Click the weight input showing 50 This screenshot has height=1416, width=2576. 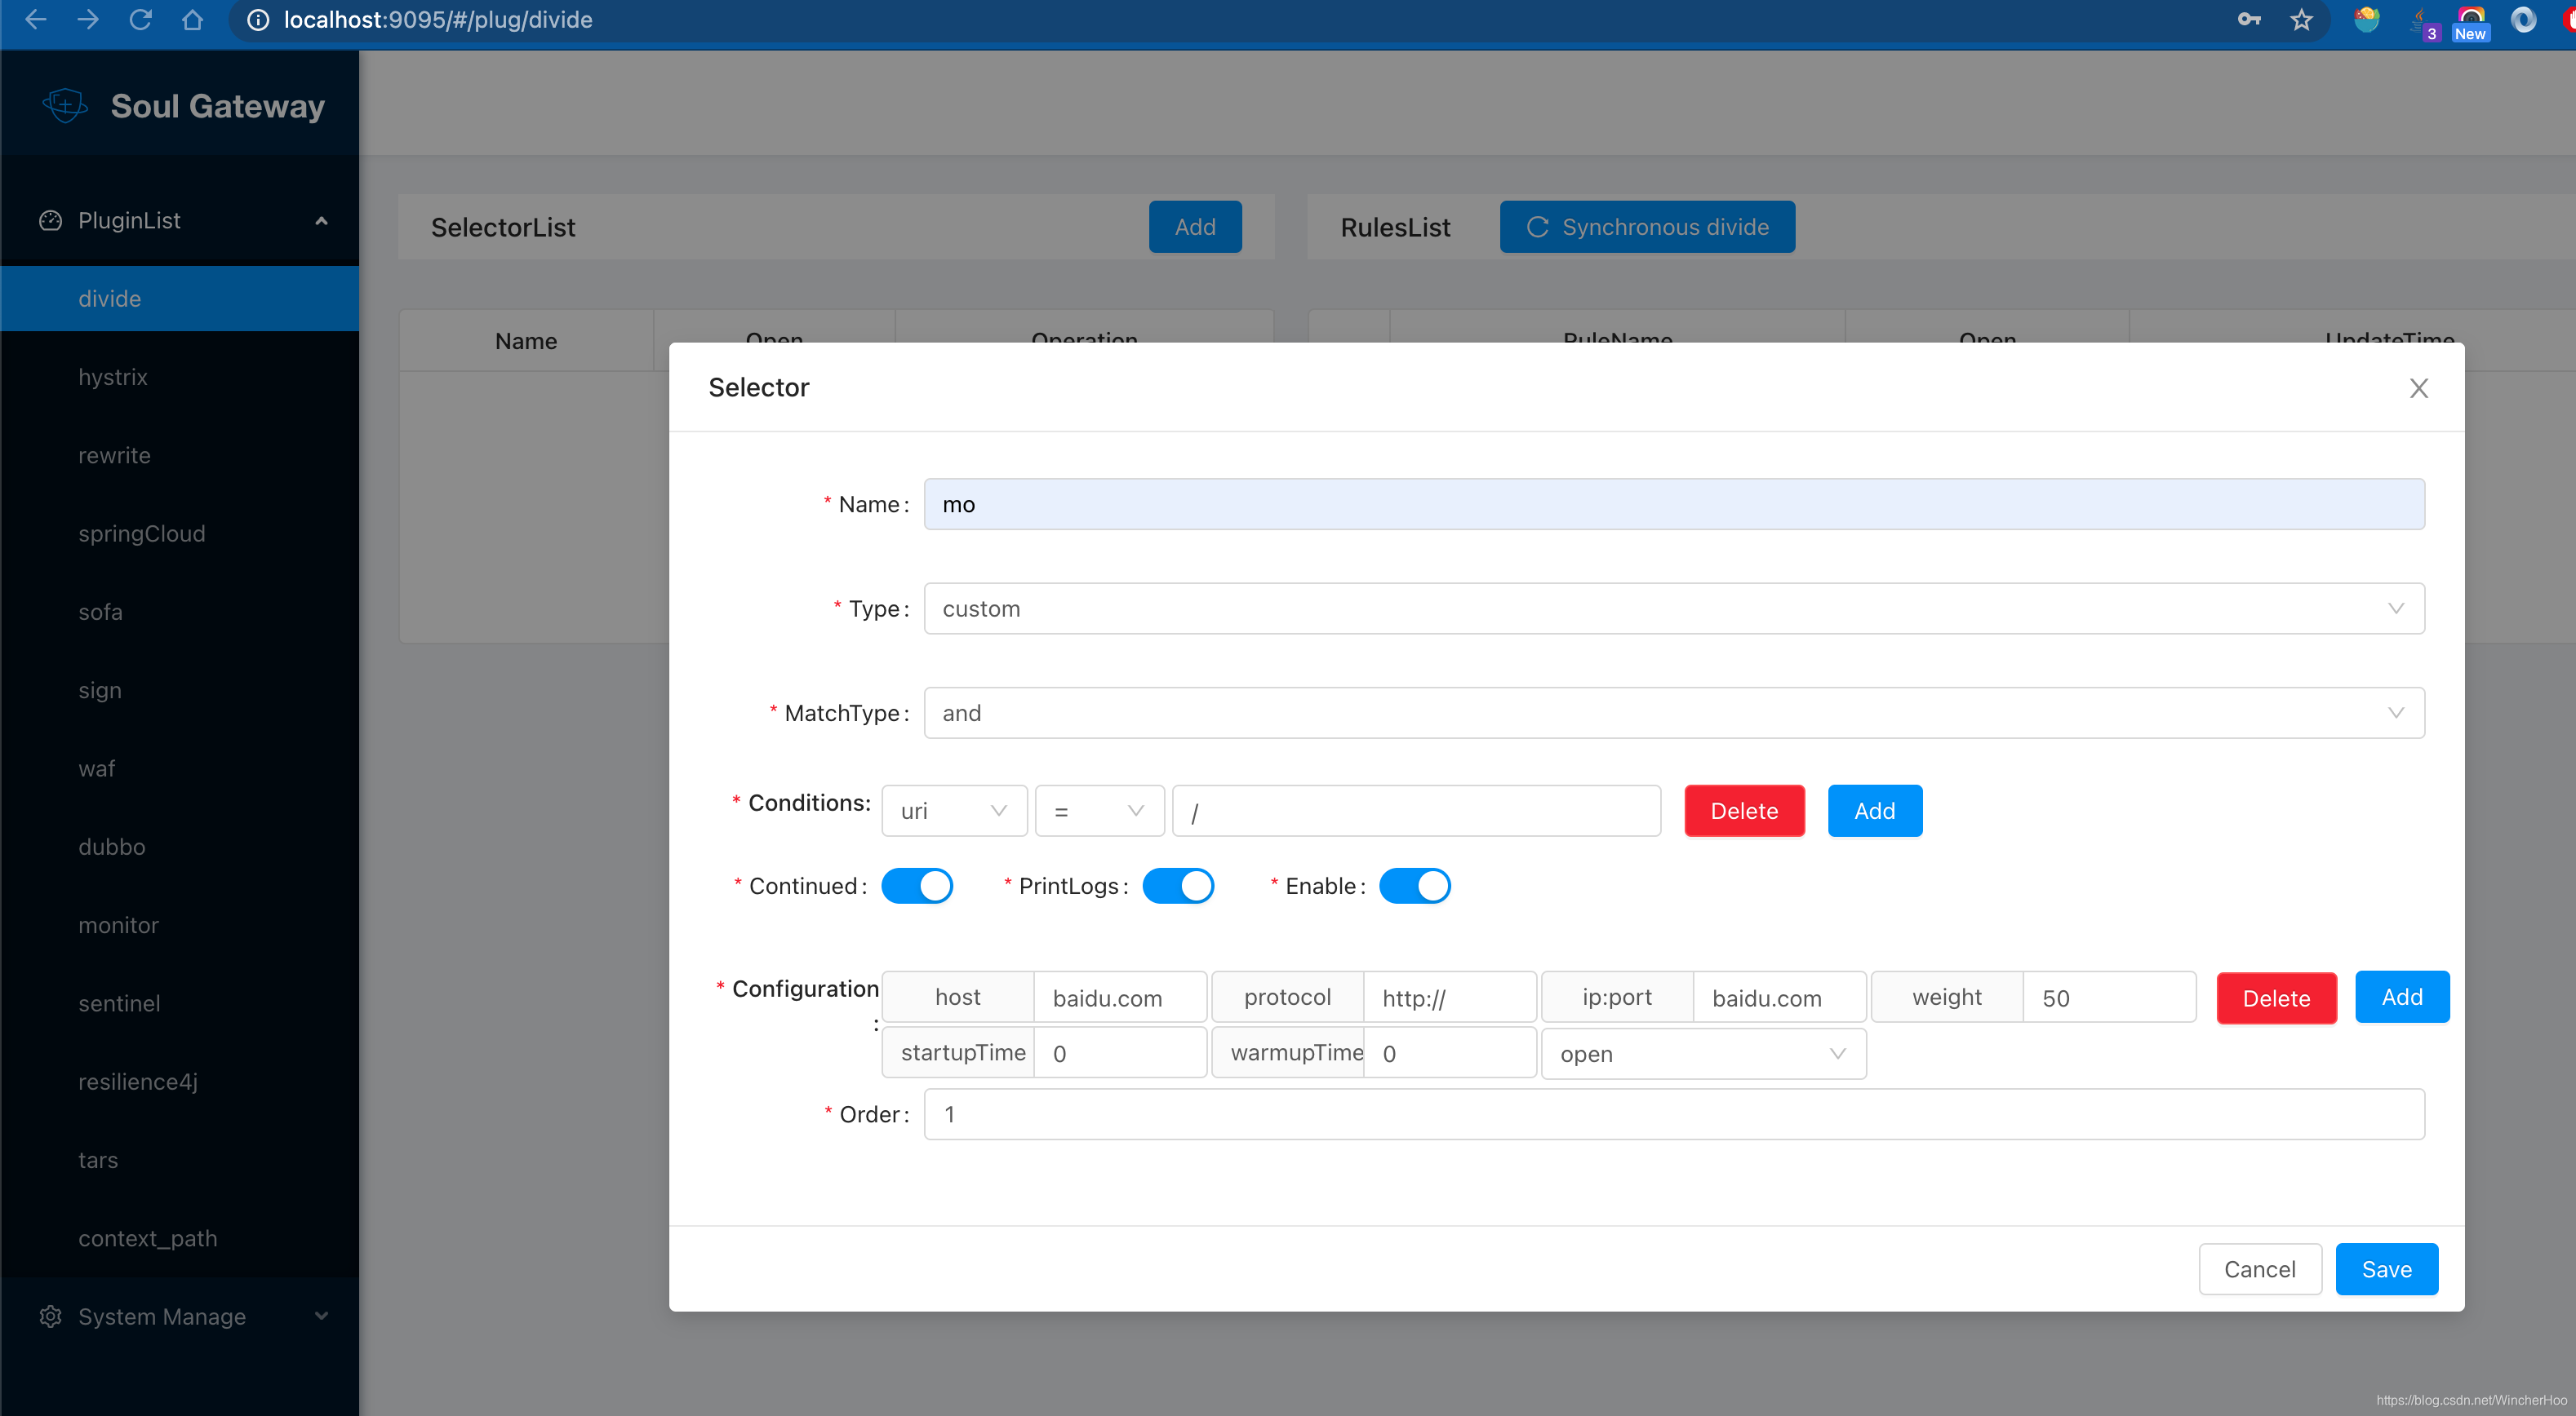pyautogui.click(x=2109, y=998)
